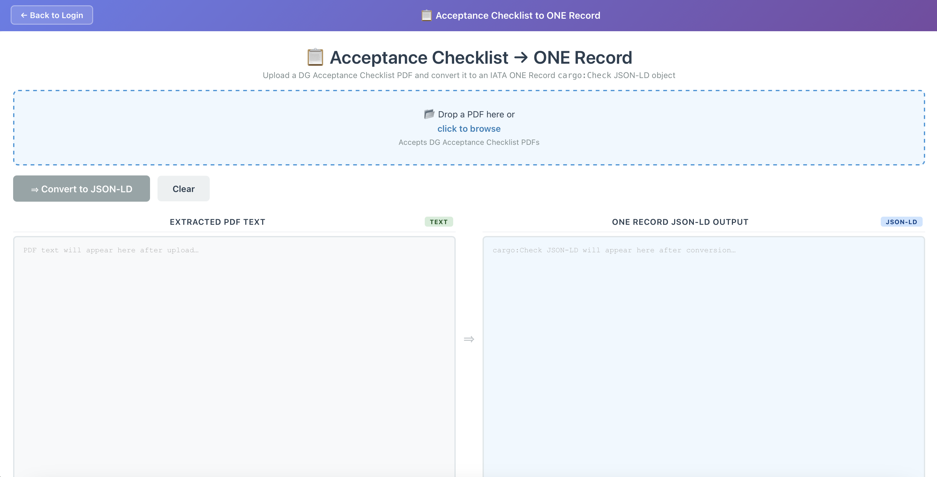
Task: Click the 'ONE Record JSON-LD Output' heading
Action: pyautogui.click(x=680, y=222)
